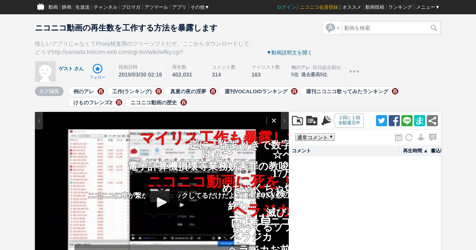
Task: Click the guest user avatar
Action: coord(45,71)
